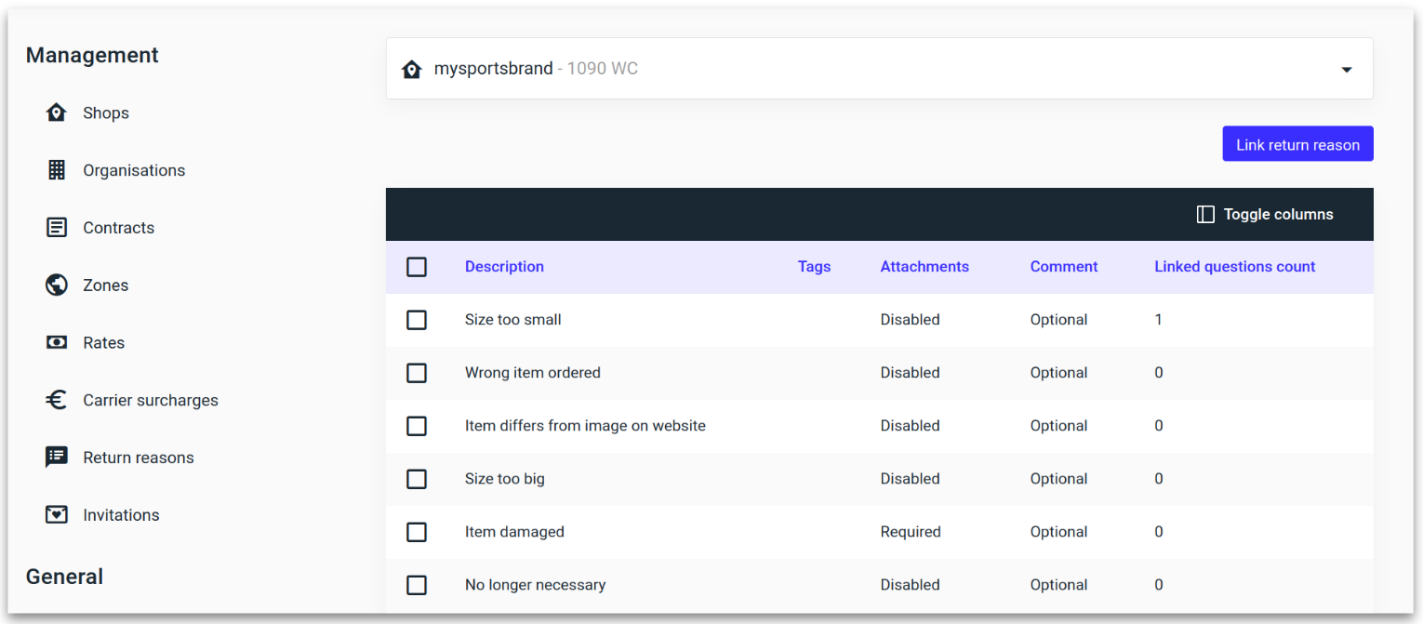This screenshot has width=1423, height=624.
Task: Select the 'Wrong item ordered' checkbox
Action: 417,373
